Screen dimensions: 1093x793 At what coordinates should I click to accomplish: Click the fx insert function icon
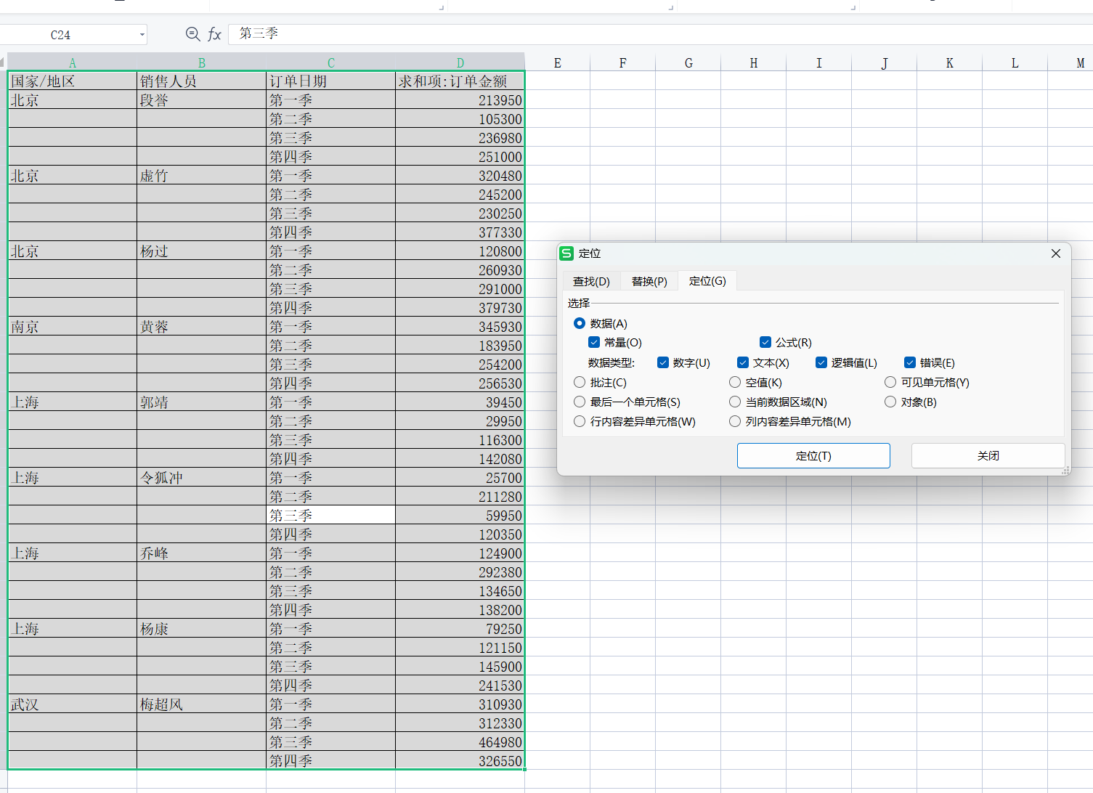click(214, 34)
